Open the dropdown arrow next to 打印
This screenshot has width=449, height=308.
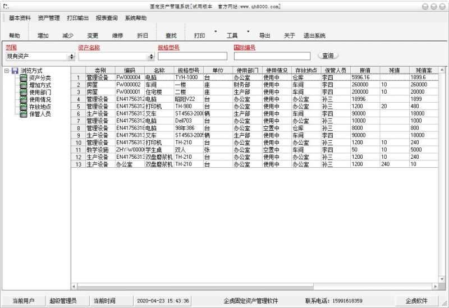216,31
